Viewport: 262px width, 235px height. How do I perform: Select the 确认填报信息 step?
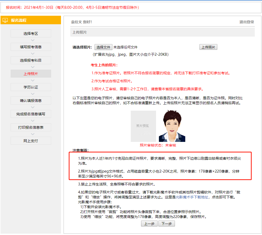[30, 100]
